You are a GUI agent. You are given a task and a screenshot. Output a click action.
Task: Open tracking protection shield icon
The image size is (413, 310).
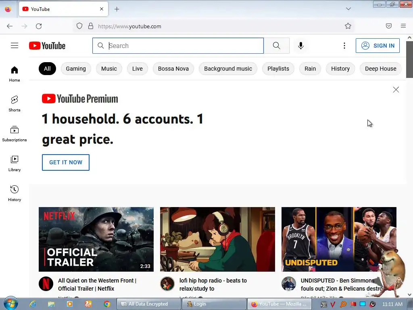point(79,26)
